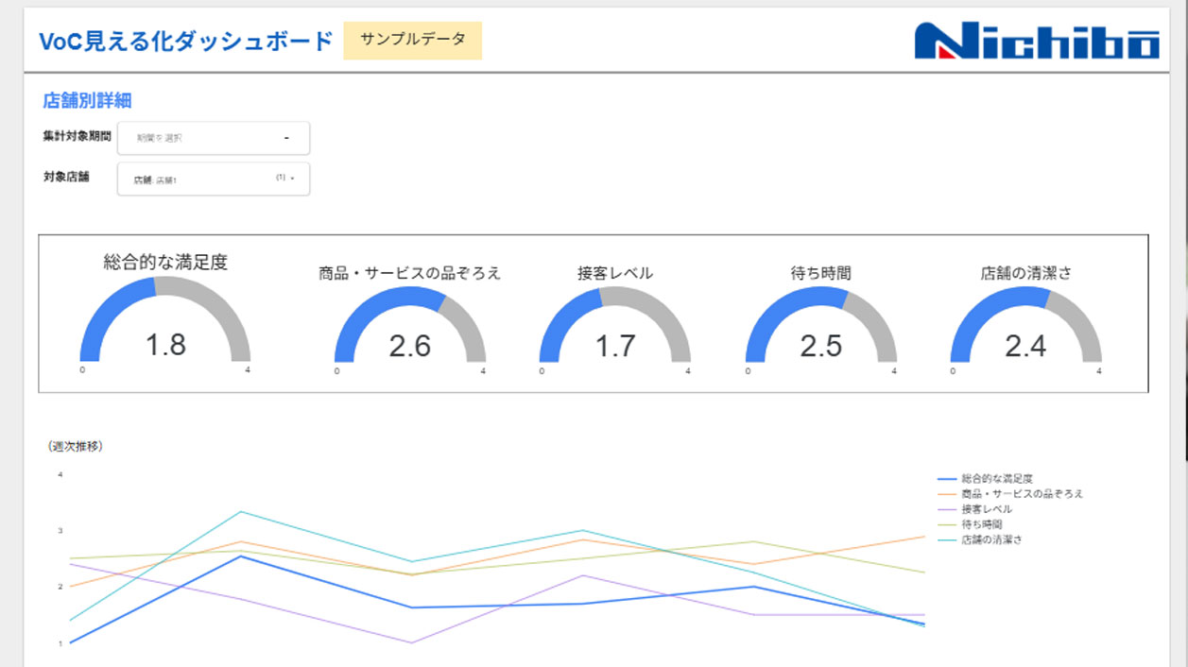Viewport: 1188px width, 667px height.
Task: Click the gauge showing value 2.6
Action: [x=408, y=345]
